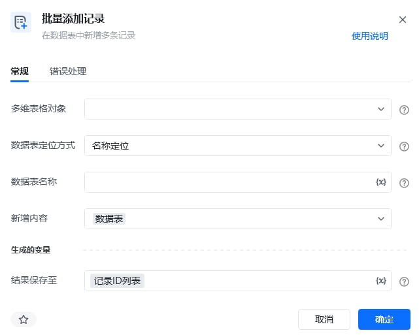Viewport: 419px width, 335px height.
Task: Click the 数据表定位方式 field label
Action: (43, 145)
